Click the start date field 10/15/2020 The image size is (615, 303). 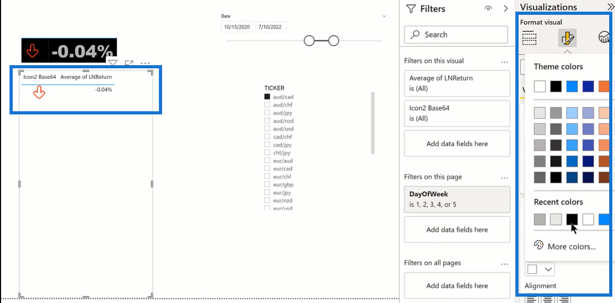coord(237,27)
